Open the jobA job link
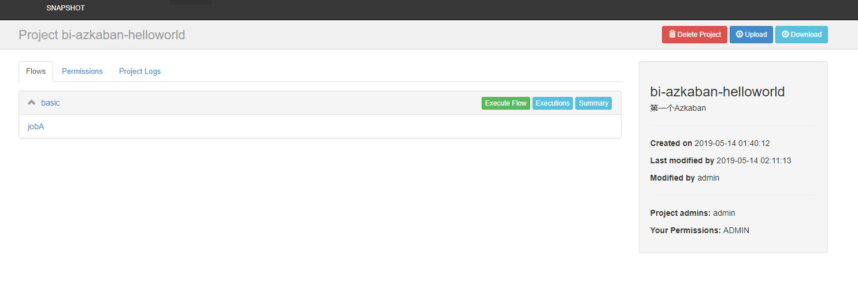This screenshot has width=858, height=296. [x=36, y=126]
